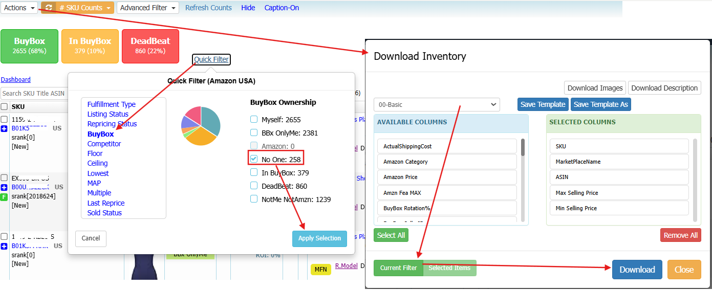Click the refresh icon beside SKU Counts
Image resolution: width=712 pixels, height=290 pixels.
tap(49, 8)
